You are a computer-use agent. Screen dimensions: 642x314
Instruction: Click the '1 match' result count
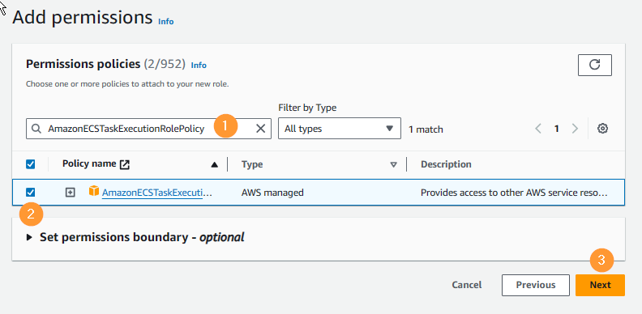point(426,129)
